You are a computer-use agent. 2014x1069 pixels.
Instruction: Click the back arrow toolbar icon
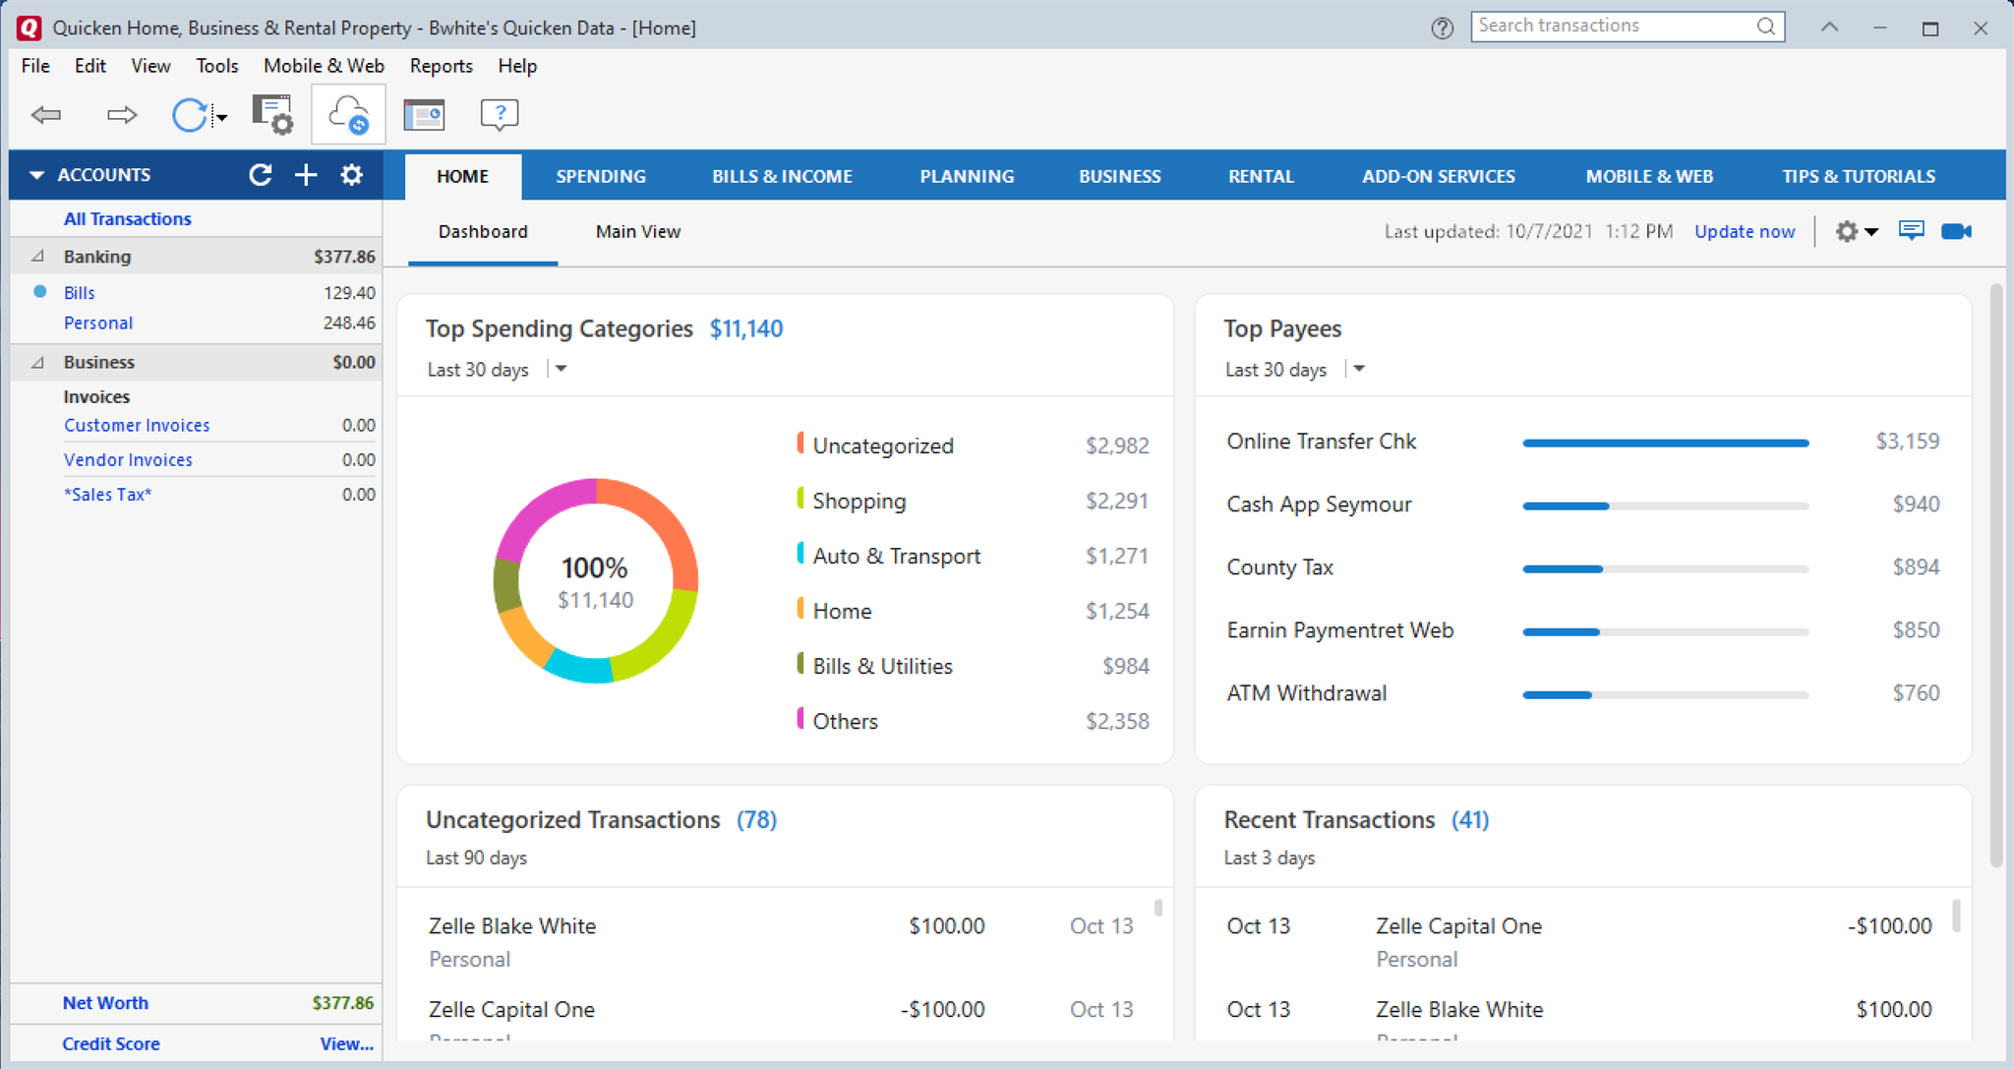click(46, 115)
